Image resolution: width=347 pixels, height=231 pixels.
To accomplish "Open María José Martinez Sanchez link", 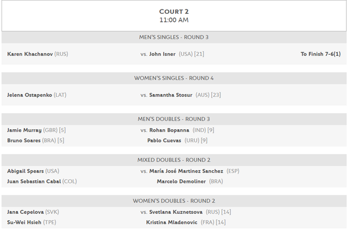I will [x=186, y=171].
